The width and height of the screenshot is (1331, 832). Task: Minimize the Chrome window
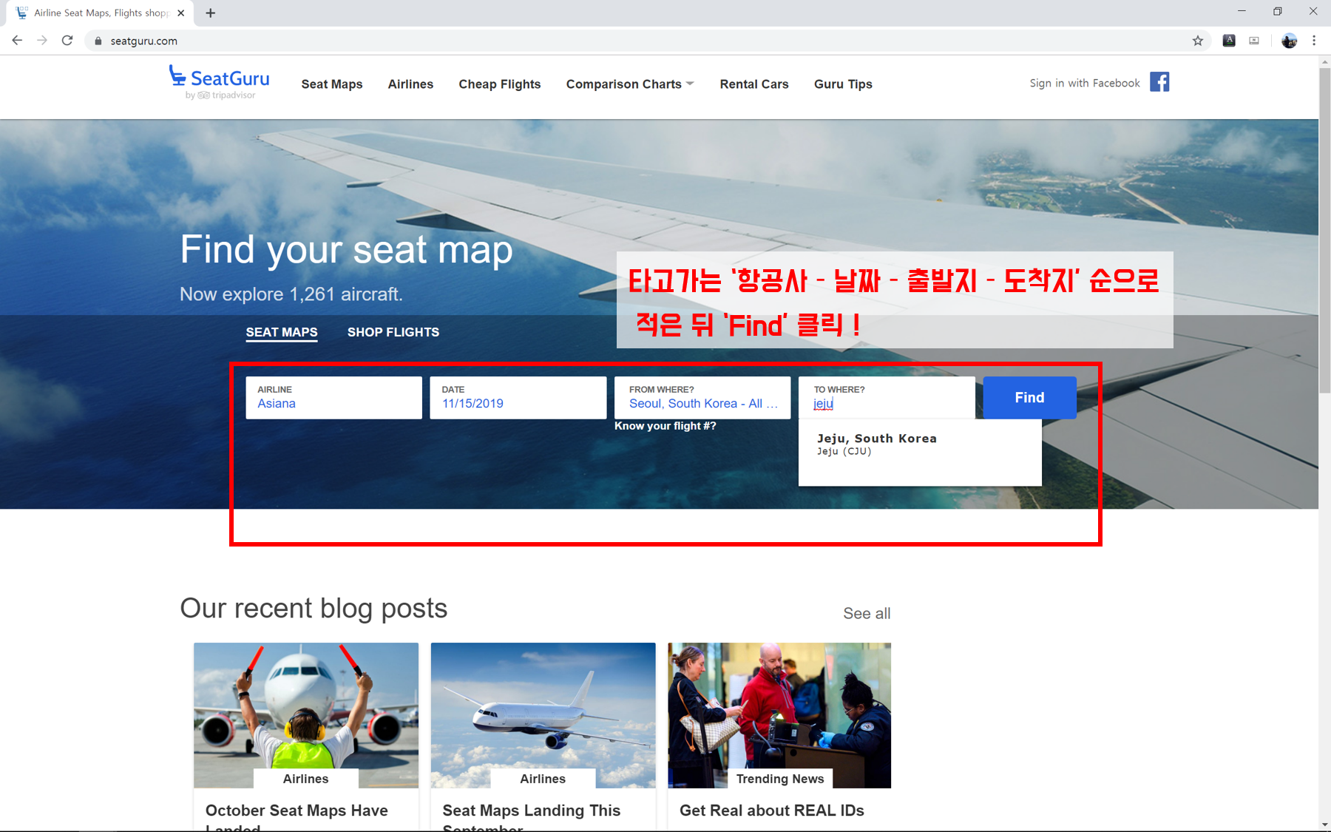pyautogui.click(x=1242, y=11)
